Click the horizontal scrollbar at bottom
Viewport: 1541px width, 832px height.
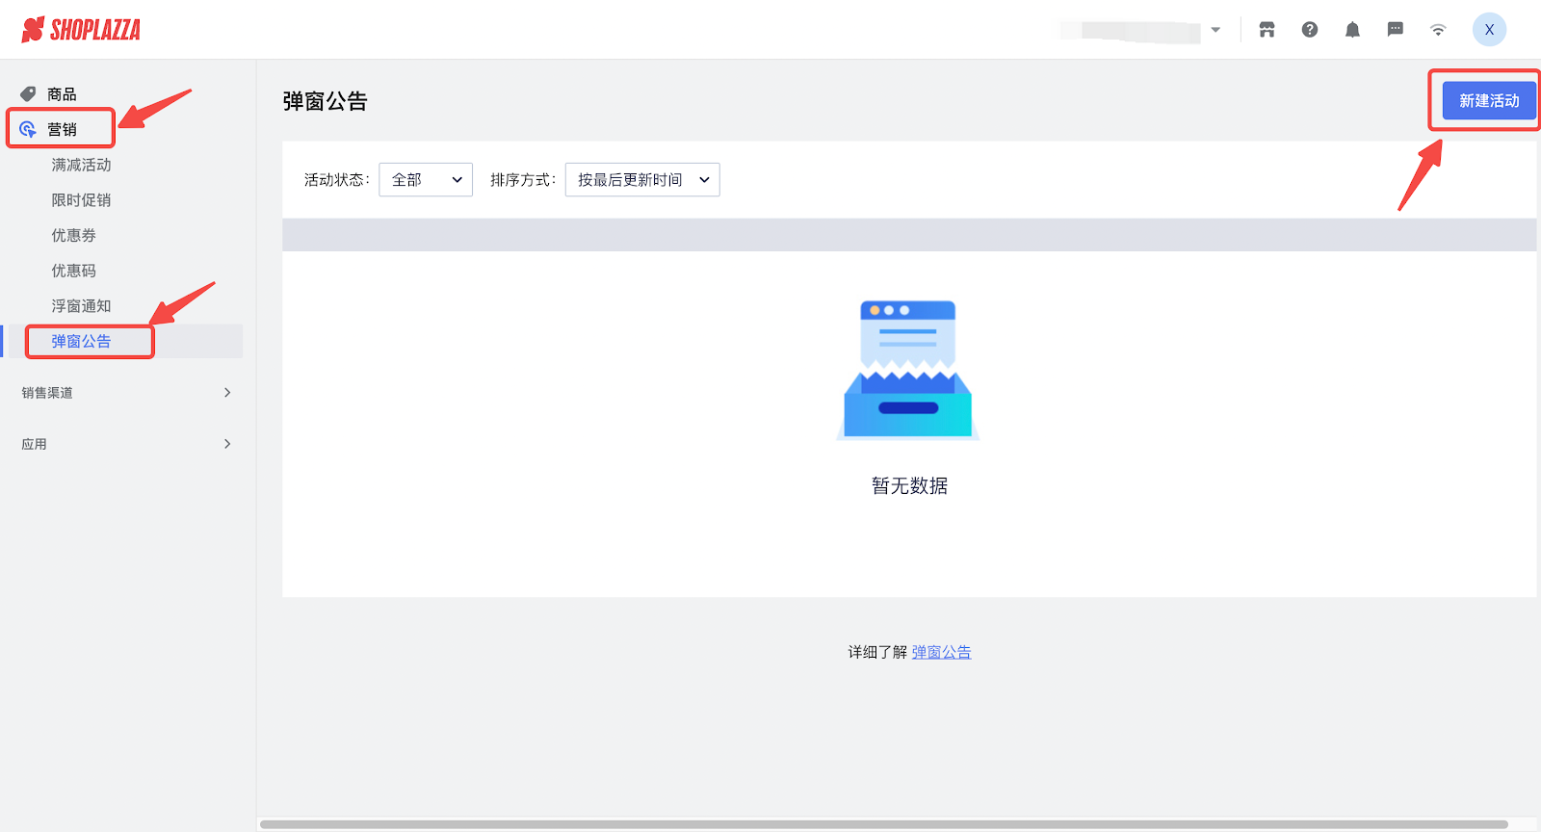coord(884,824)
